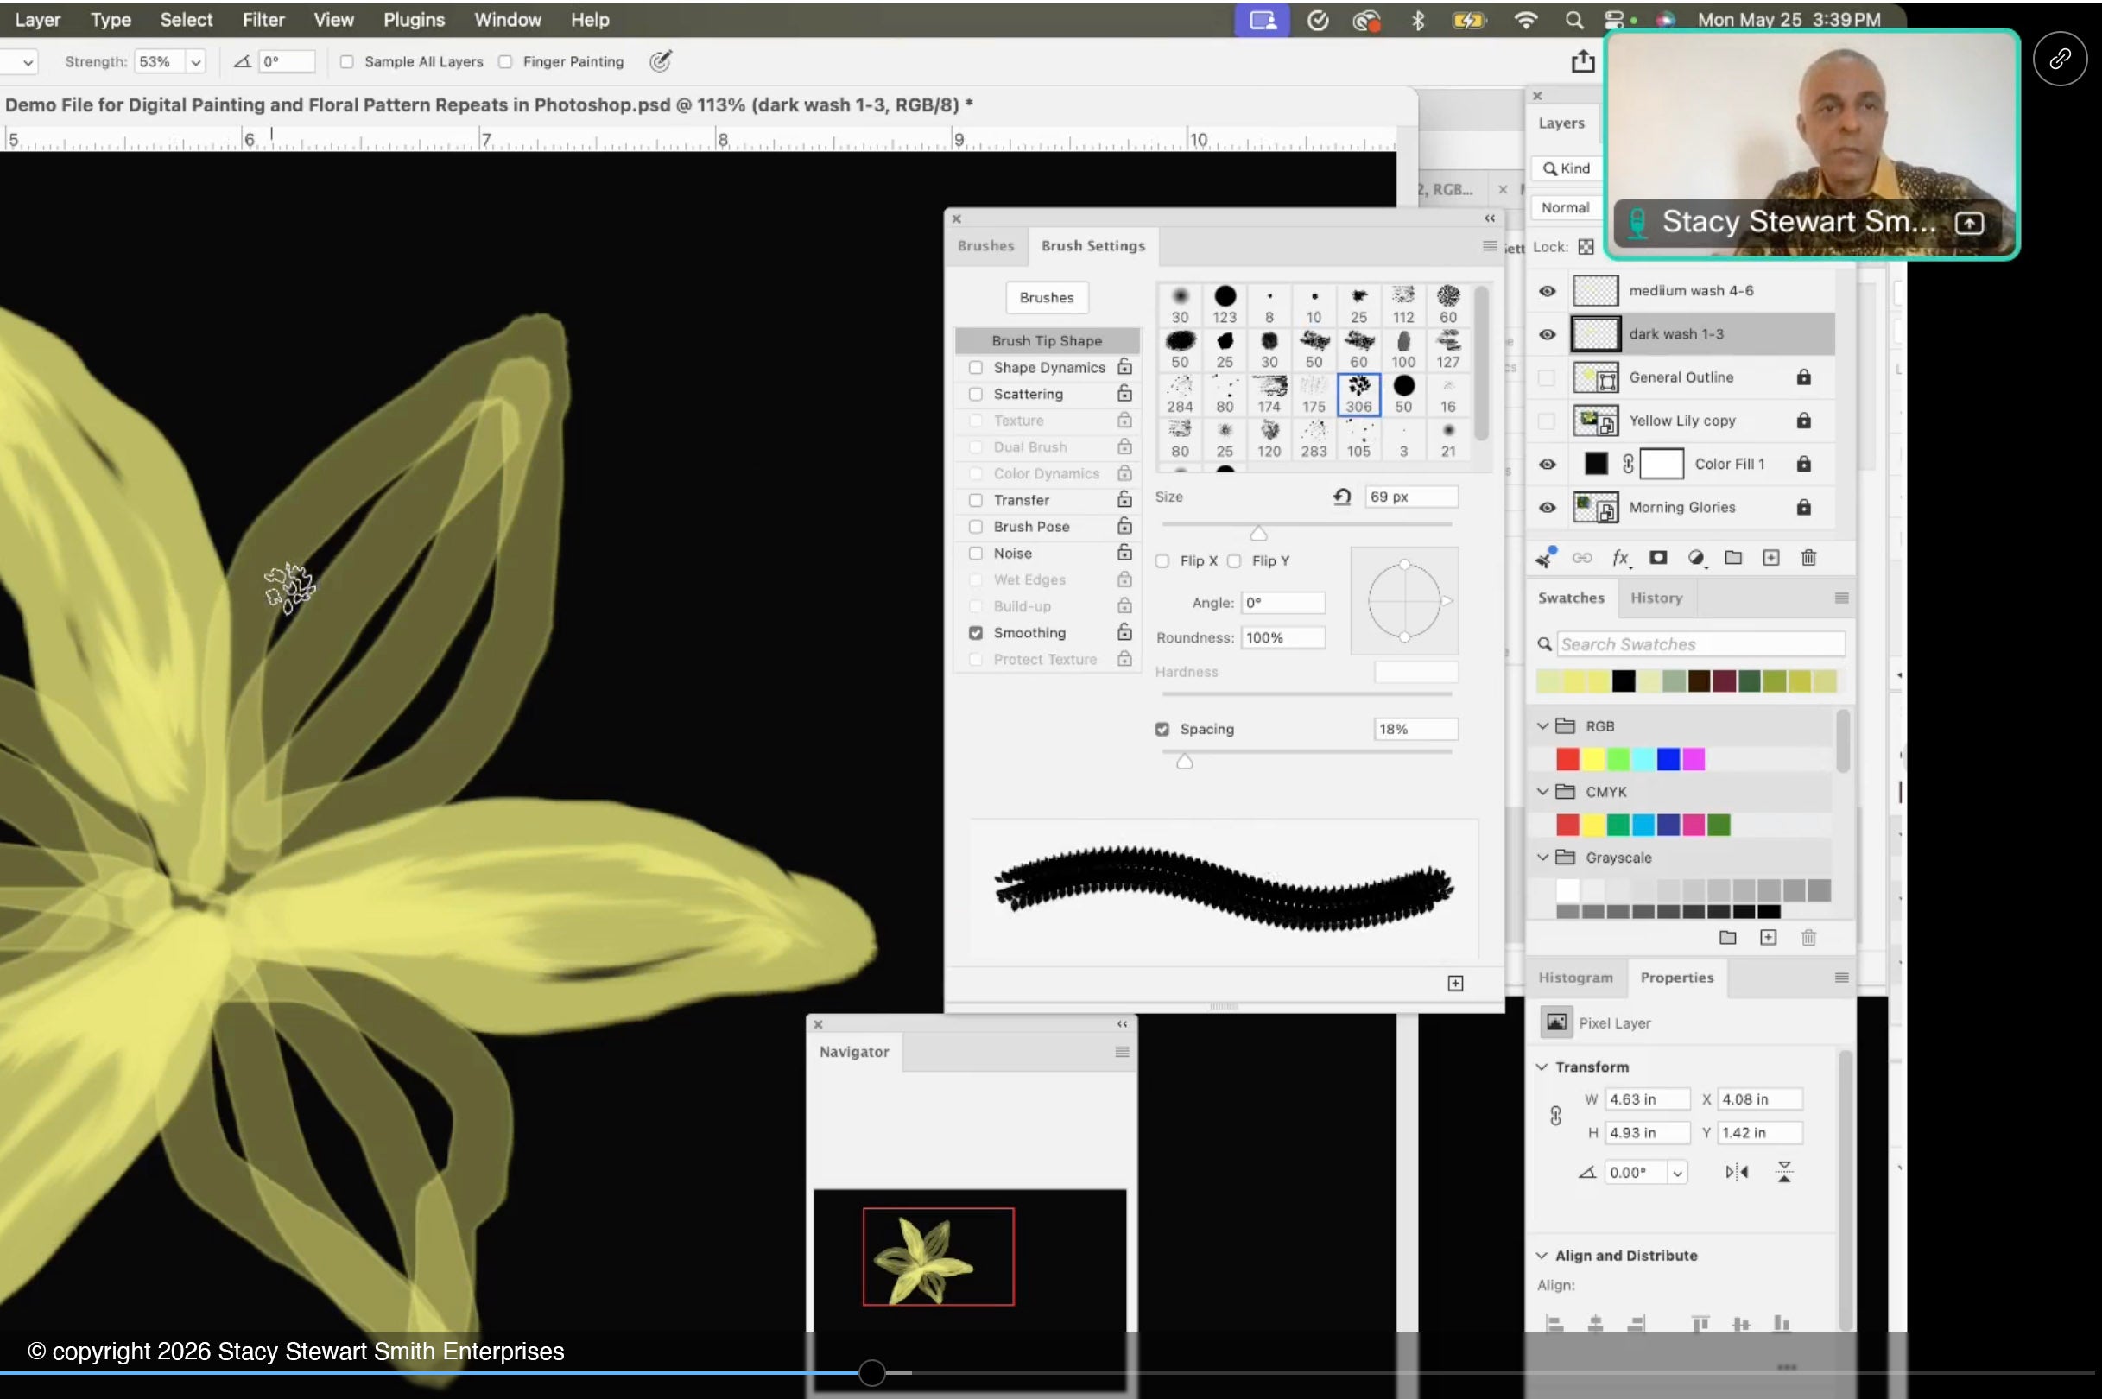The image size is (2102, 1399).
Task: Open the rotation angle dropdown in Properties
Action: [x=1677, y=1173]
